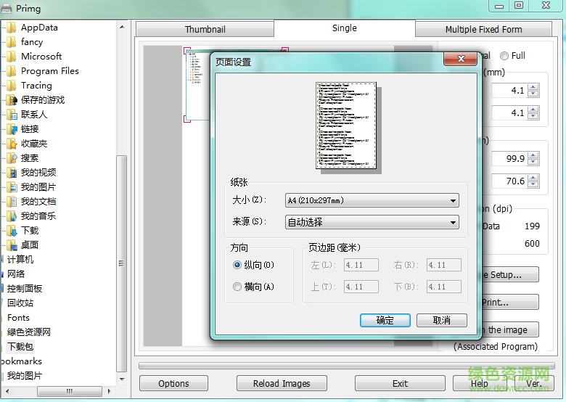The image size is (566, 402).
Task: Click folder tree scroll up arrow
Action: point(122,27)
